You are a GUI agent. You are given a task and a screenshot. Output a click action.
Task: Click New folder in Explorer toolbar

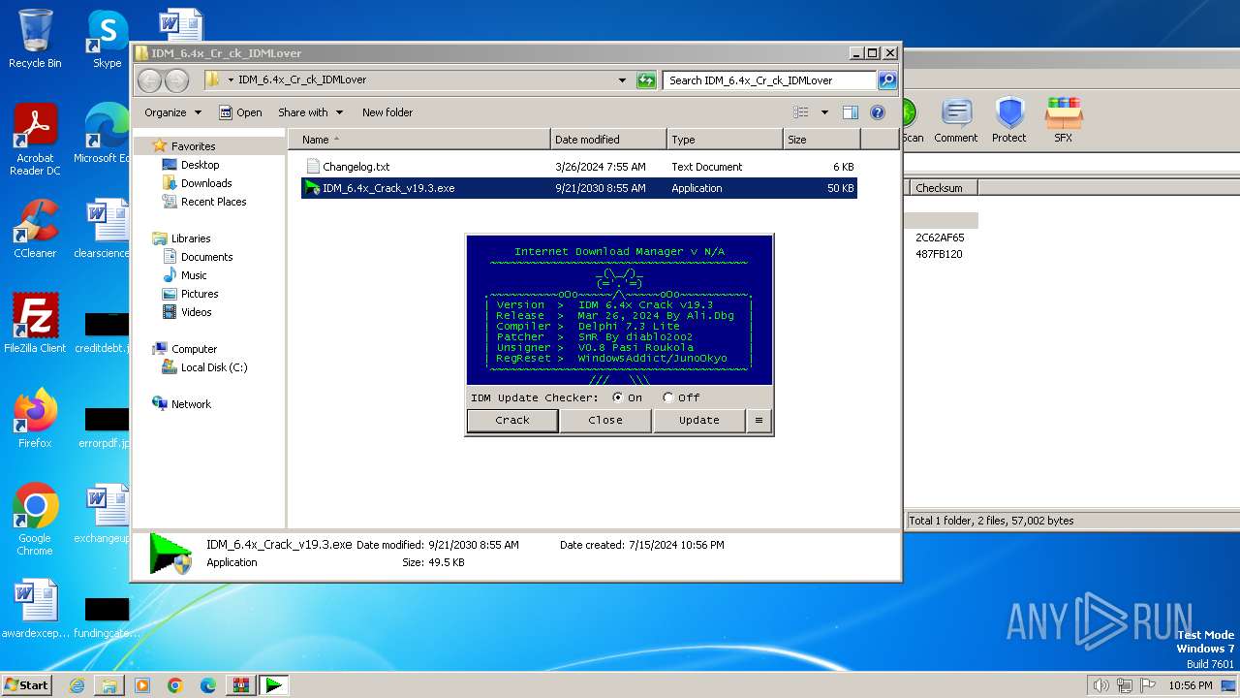click(x=387, y=112)
